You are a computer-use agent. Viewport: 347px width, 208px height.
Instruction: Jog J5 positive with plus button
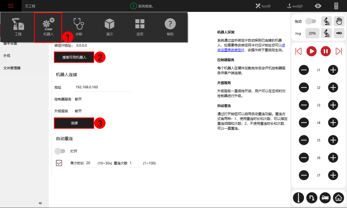pos(333,140)
